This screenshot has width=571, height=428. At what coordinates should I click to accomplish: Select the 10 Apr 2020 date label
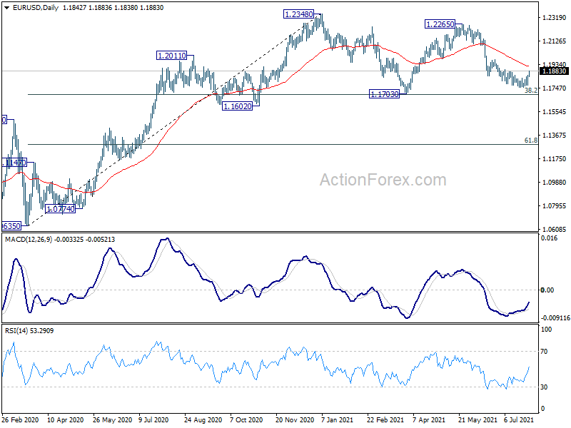point(66,419)
